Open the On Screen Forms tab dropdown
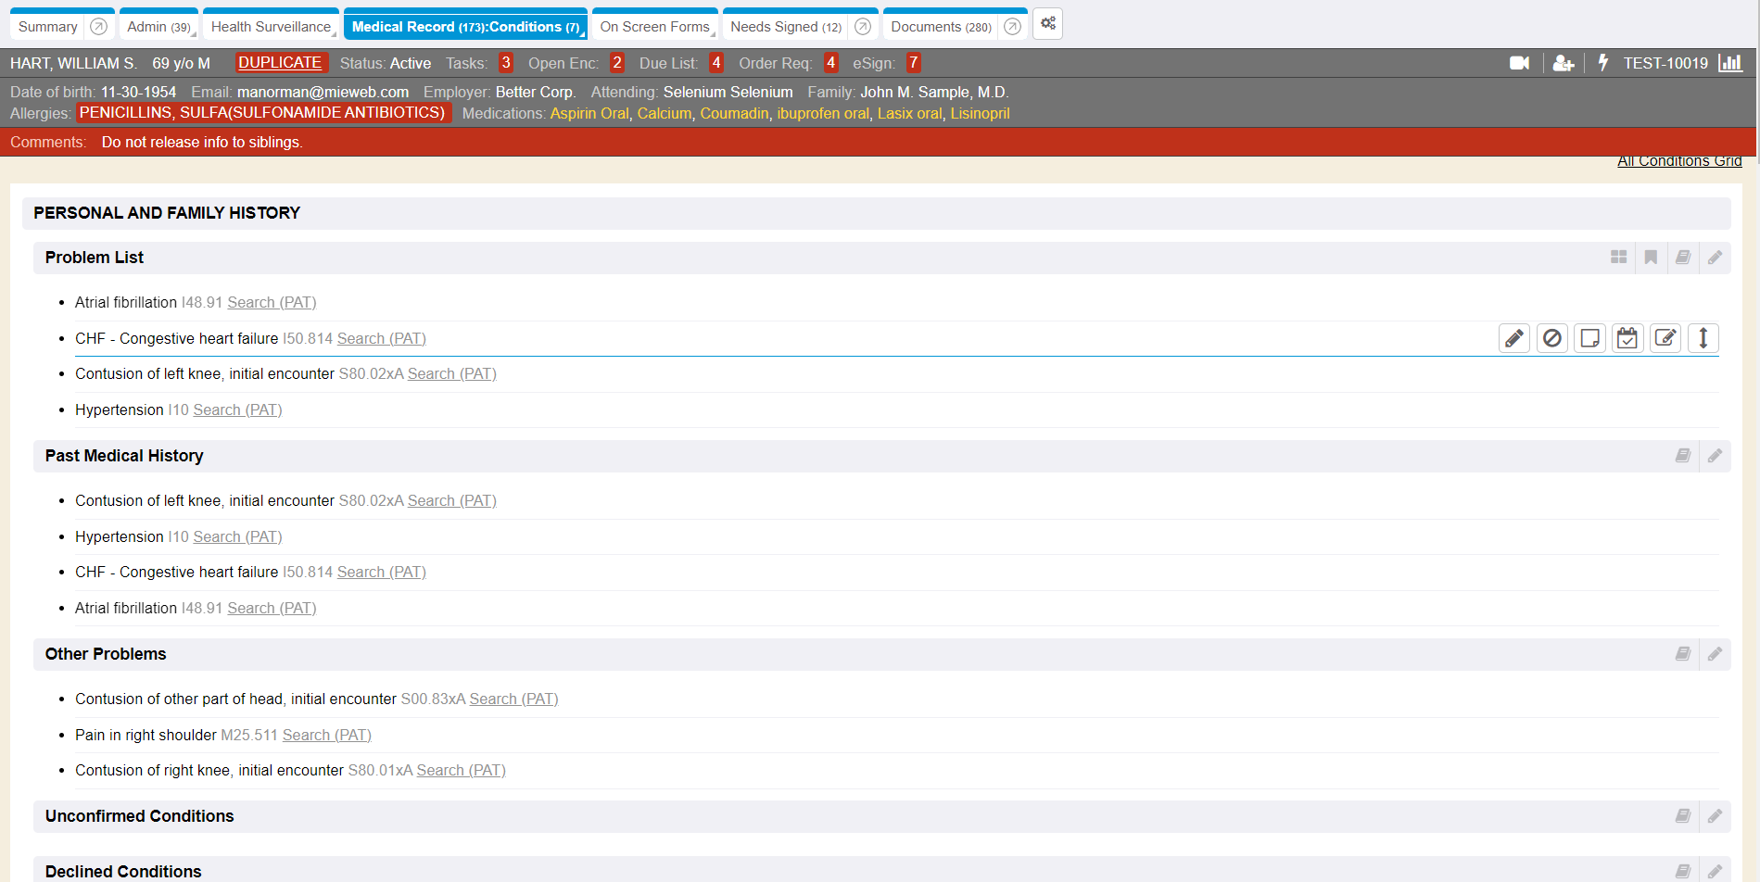This screenshot has height=882, width=1760. point(713,33)
